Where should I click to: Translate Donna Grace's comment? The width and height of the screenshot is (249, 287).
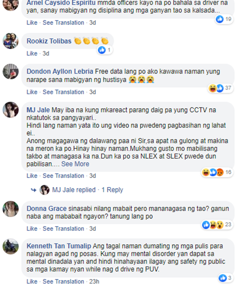pyautogui.click(x=63, y=229)
